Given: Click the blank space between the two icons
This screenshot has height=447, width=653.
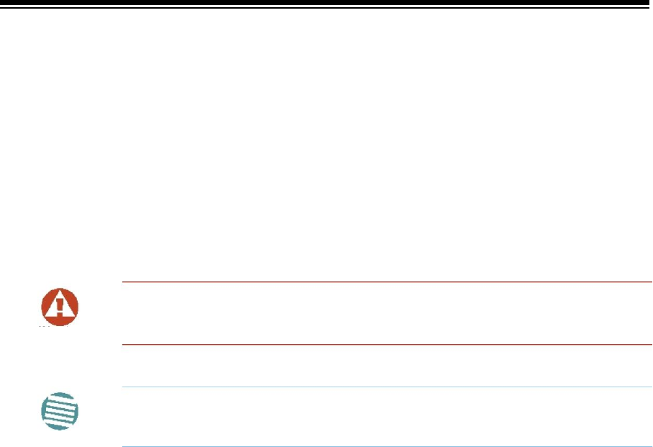Looking at the screenshot, I should (x=60, y=359).
